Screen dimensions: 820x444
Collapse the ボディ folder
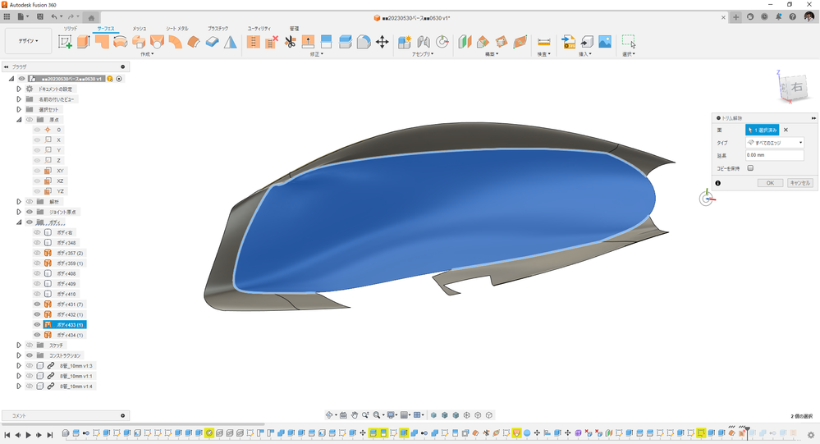click(x=19, y=222)
